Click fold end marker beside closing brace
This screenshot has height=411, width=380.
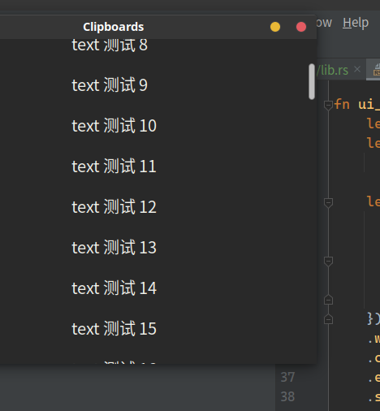click(328, 319)
